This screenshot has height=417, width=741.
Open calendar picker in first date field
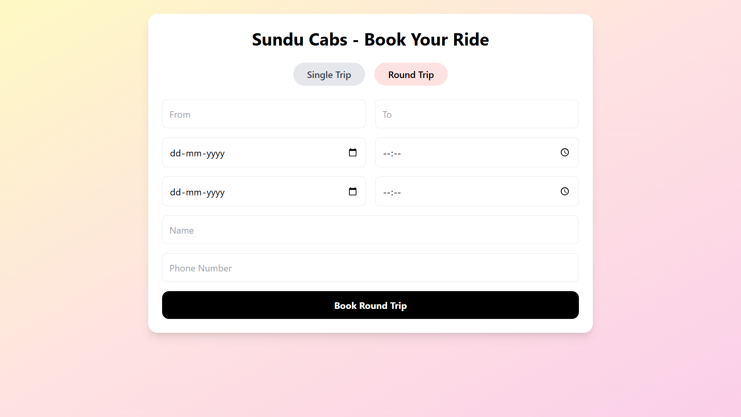352,153
